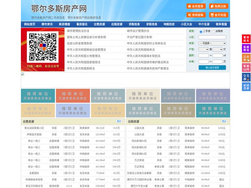Select the 出租房 radio button
Viewport: 251px width, 188px height.
(213, 32)
